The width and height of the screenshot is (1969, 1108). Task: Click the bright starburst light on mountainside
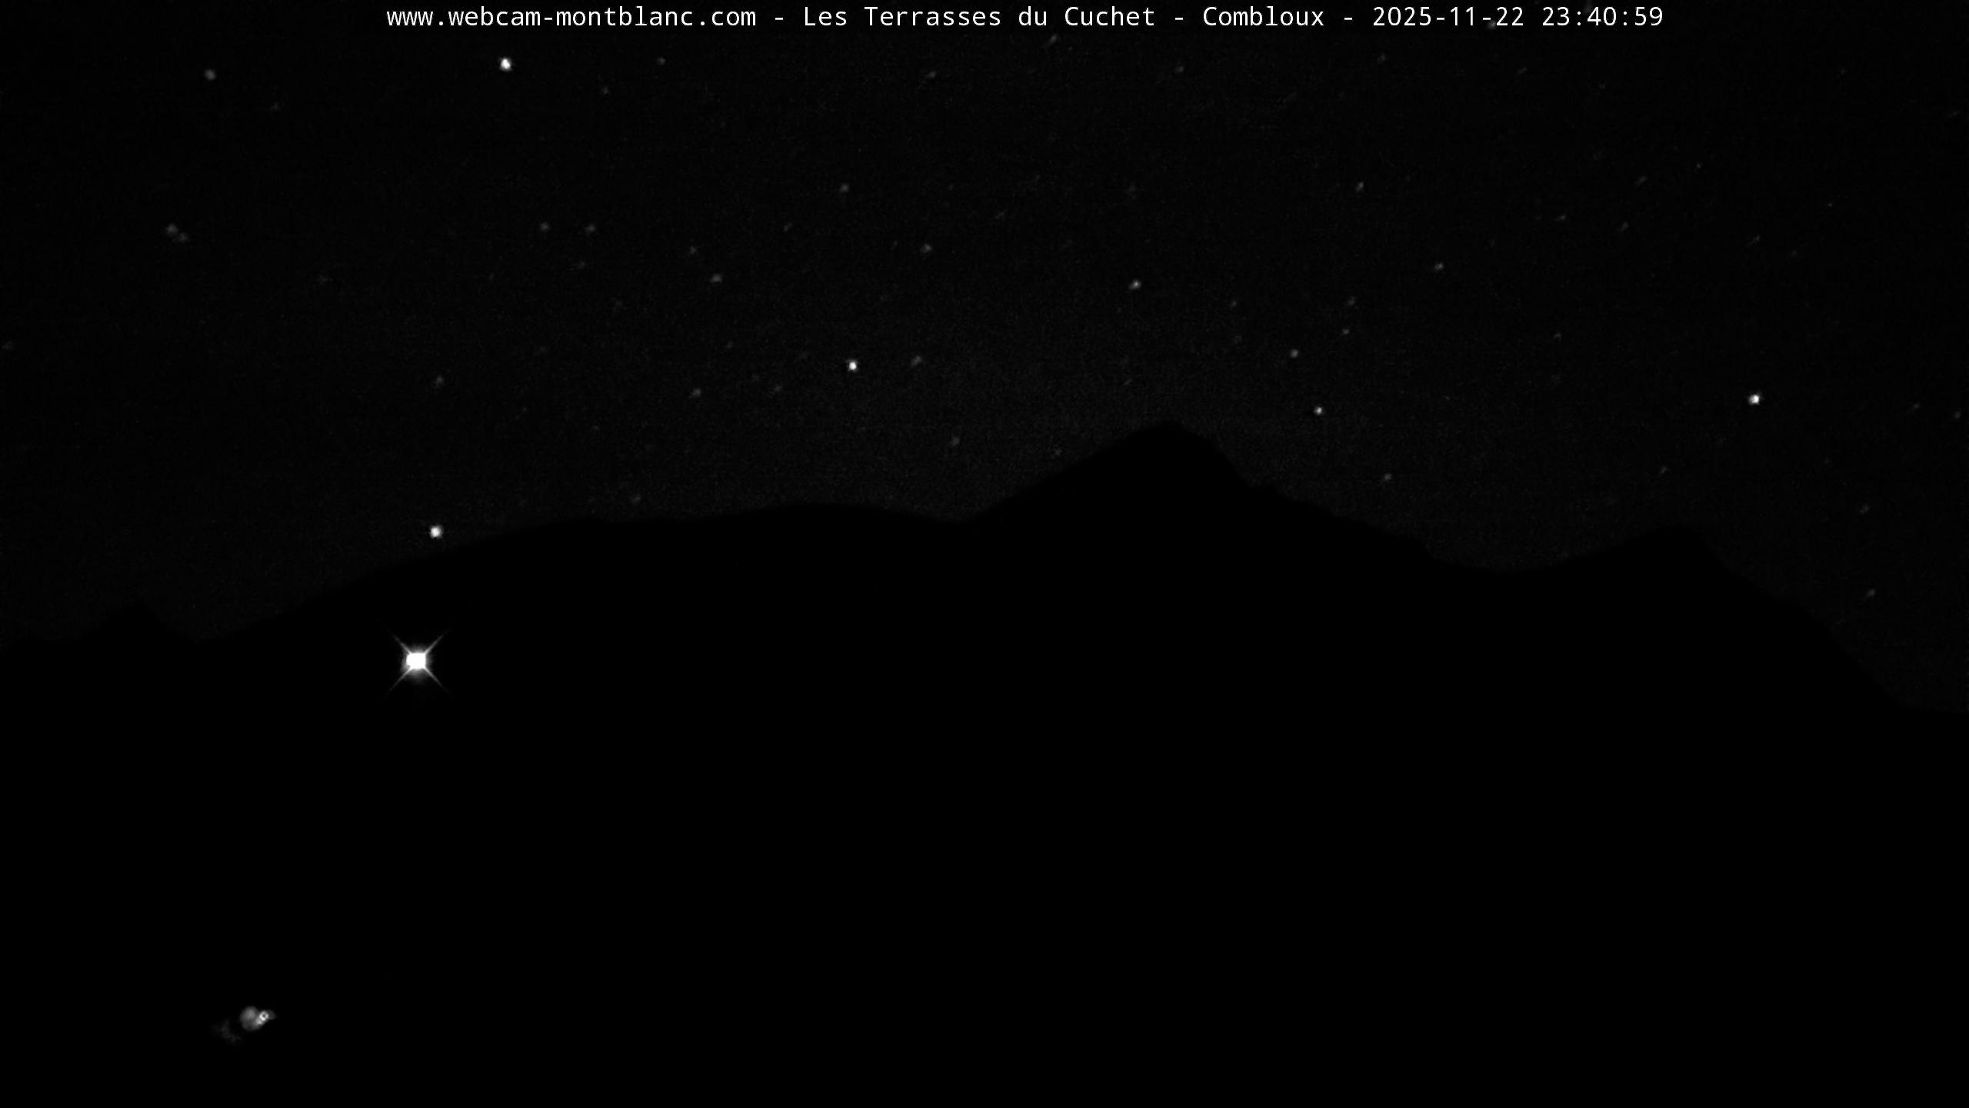point(416,661)
